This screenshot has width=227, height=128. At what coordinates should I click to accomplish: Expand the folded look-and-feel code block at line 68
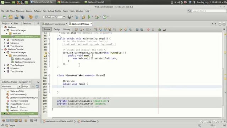(x=49, y=44)
